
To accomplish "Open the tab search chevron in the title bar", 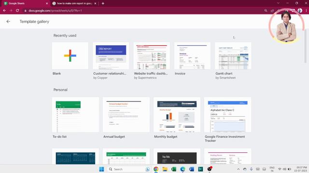I will tap(278, 3).
